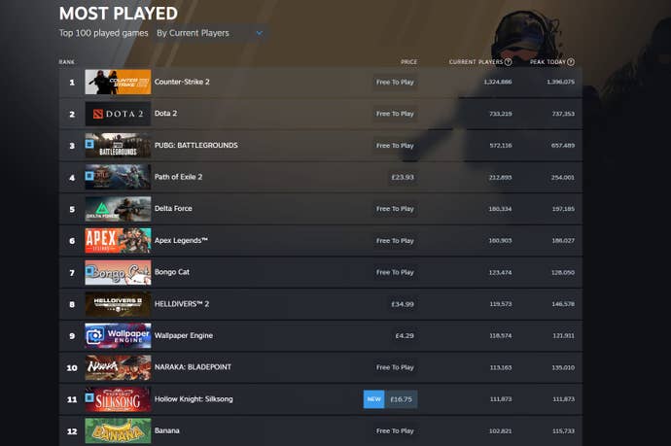
Task: Click the £4.29 price for Wallpaper Engine
Action: (405, 335)
